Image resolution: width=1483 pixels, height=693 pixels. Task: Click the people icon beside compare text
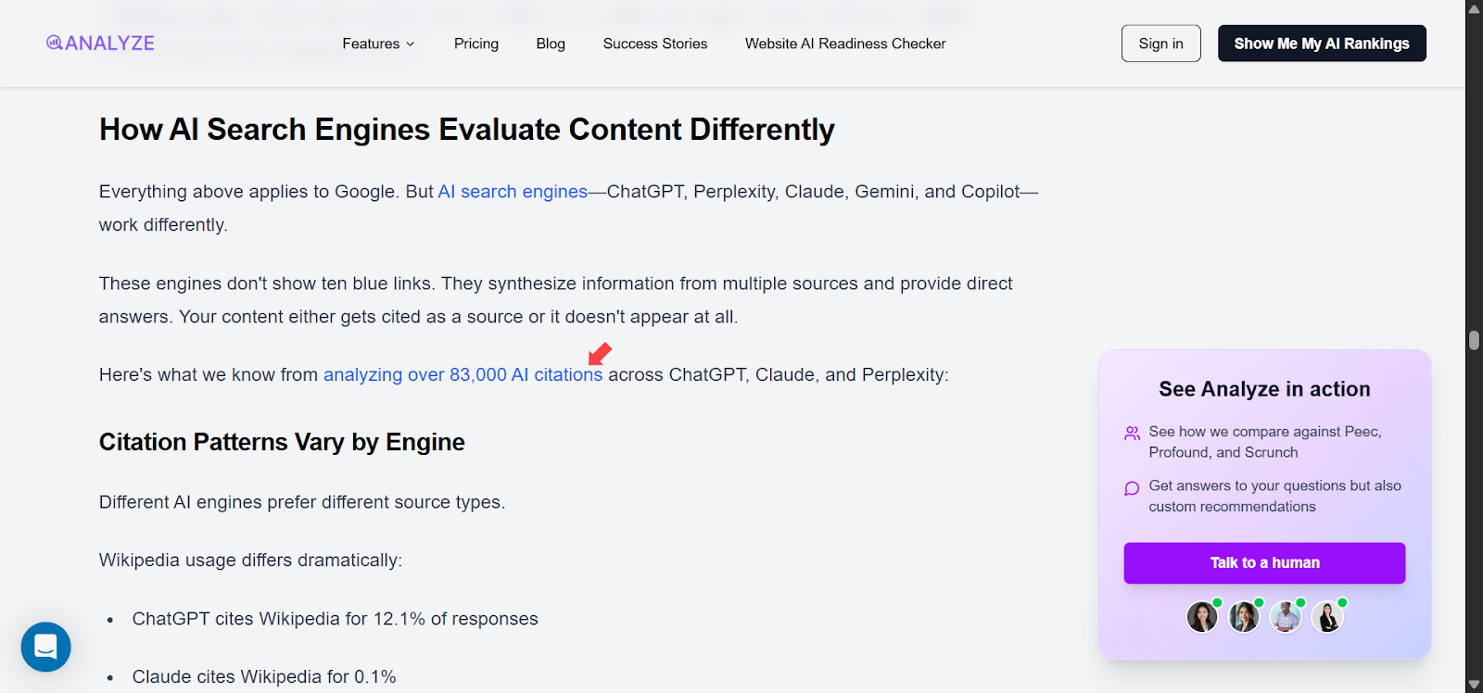tap(1132, 433)
